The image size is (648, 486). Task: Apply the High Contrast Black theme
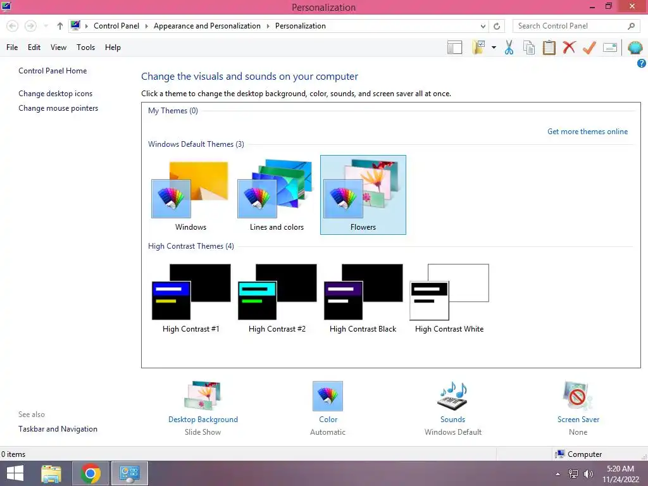click(x=363, y=298)
